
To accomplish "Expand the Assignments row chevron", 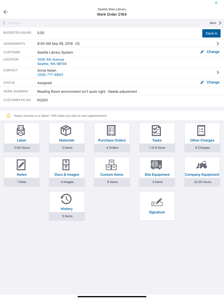I will (218, 44).
